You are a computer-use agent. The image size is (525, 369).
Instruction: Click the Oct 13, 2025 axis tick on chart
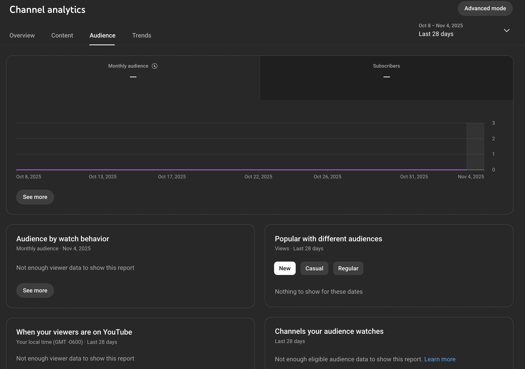(103, 177)
